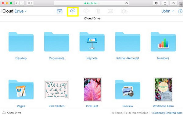Open the Pages folder
This screenshot has width=183, height=115.
(x=21, y=89)
